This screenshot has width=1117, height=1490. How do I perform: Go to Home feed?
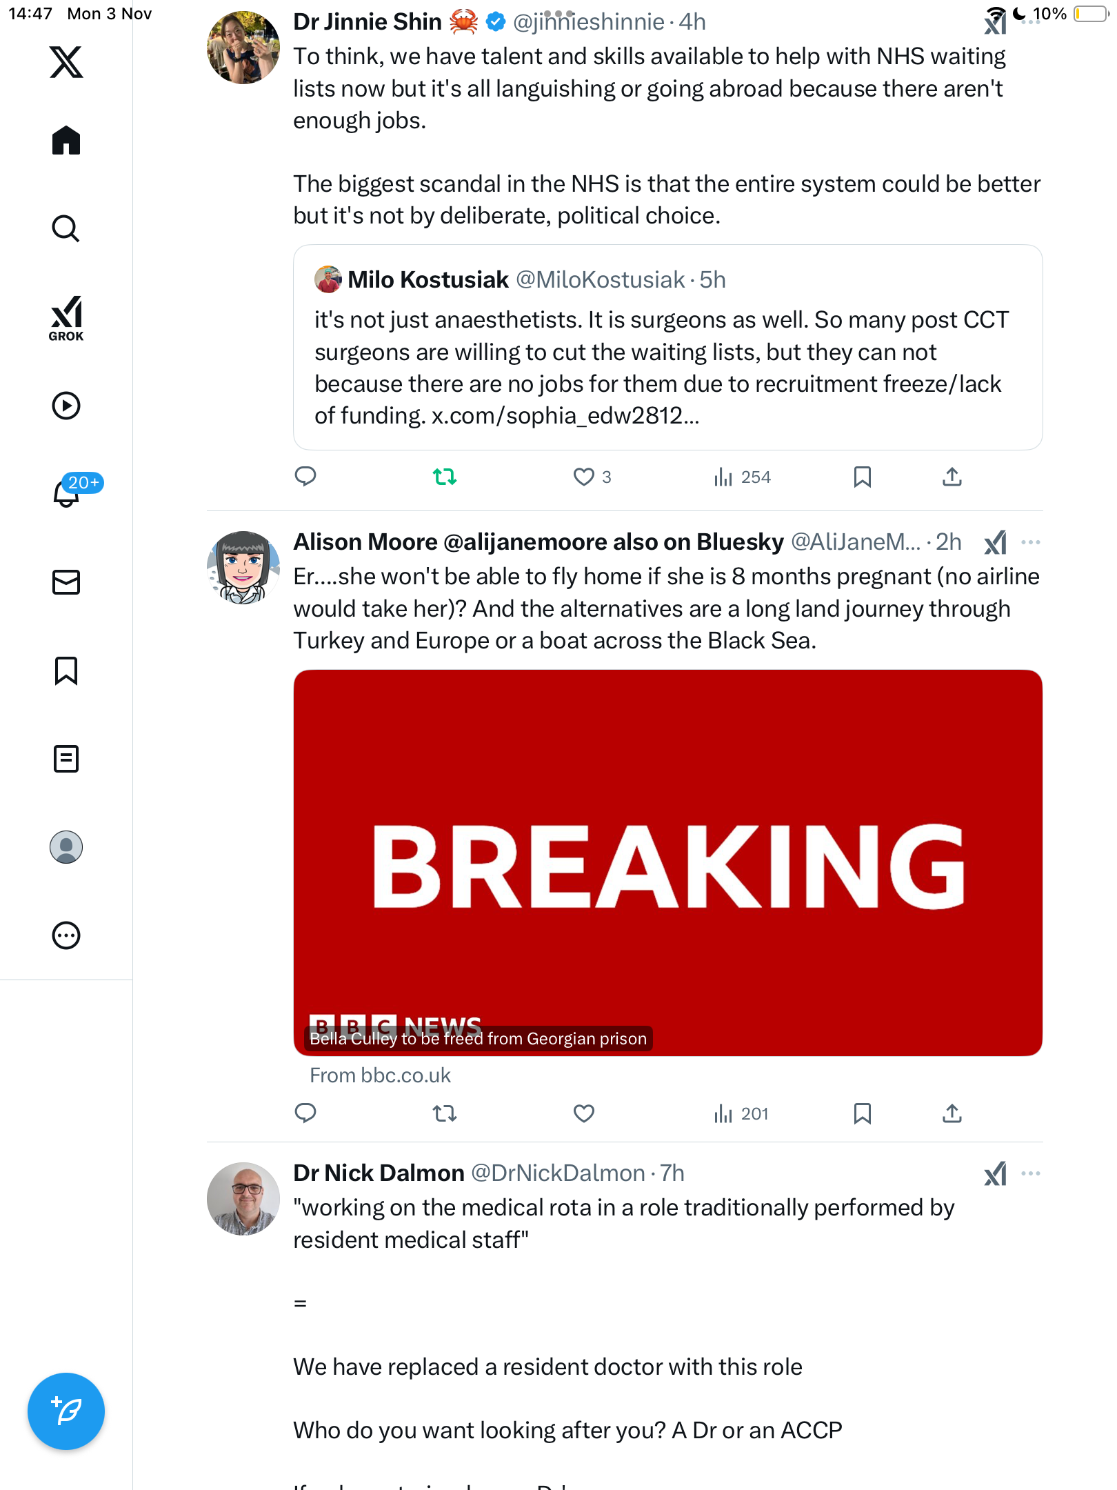point(66,141)
